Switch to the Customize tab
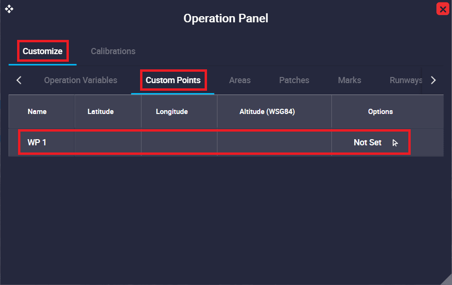 (x=43, y=51)
